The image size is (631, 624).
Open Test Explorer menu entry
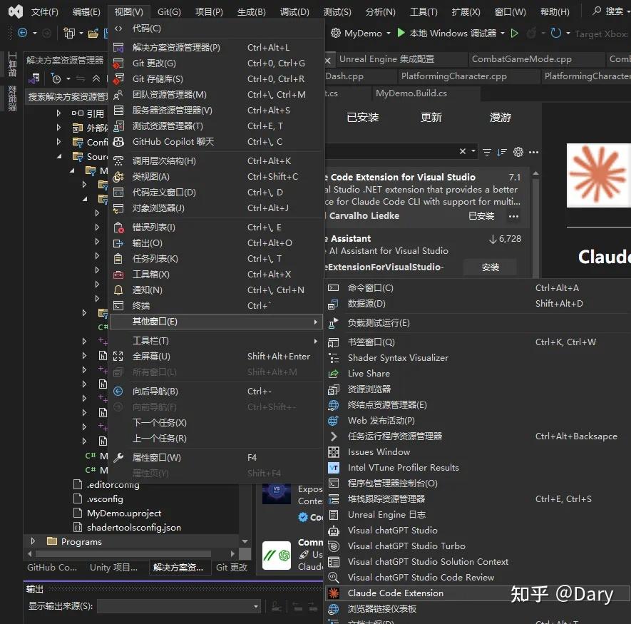pos(217,126)
